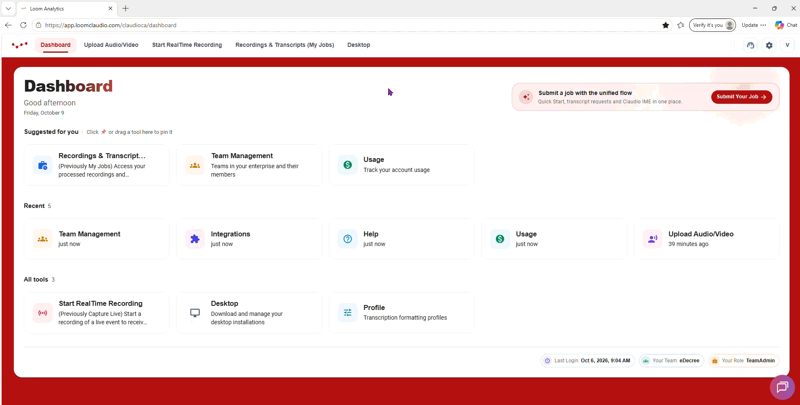Select the Dashboard nav tab
This screenshot has height=405, width=800.
tap(56, 45)
